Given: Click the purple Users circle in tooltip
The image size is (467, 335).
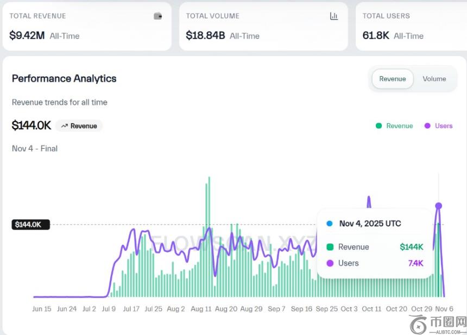Looking at the screenshot, I should tap(330, 263).
